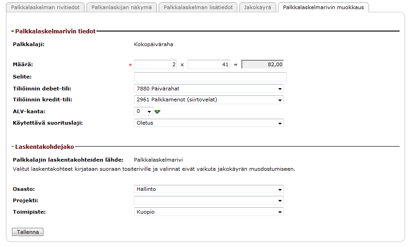Viewport: 411px width, 247px height.
Task: Open the Käytettävä suorituslaji dropdown
Action: (208, 123)
